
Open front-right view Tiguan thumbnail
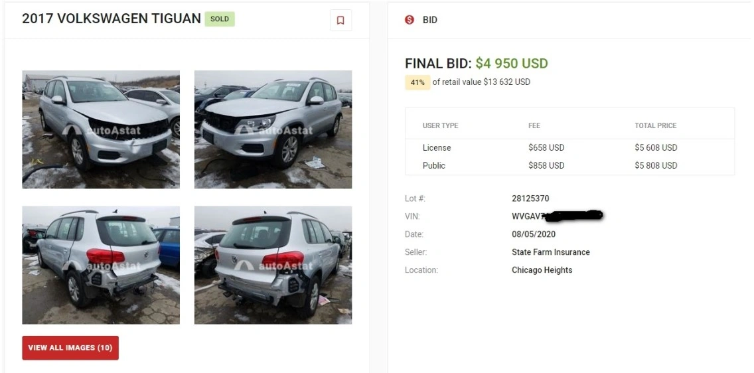coord(273,129)
